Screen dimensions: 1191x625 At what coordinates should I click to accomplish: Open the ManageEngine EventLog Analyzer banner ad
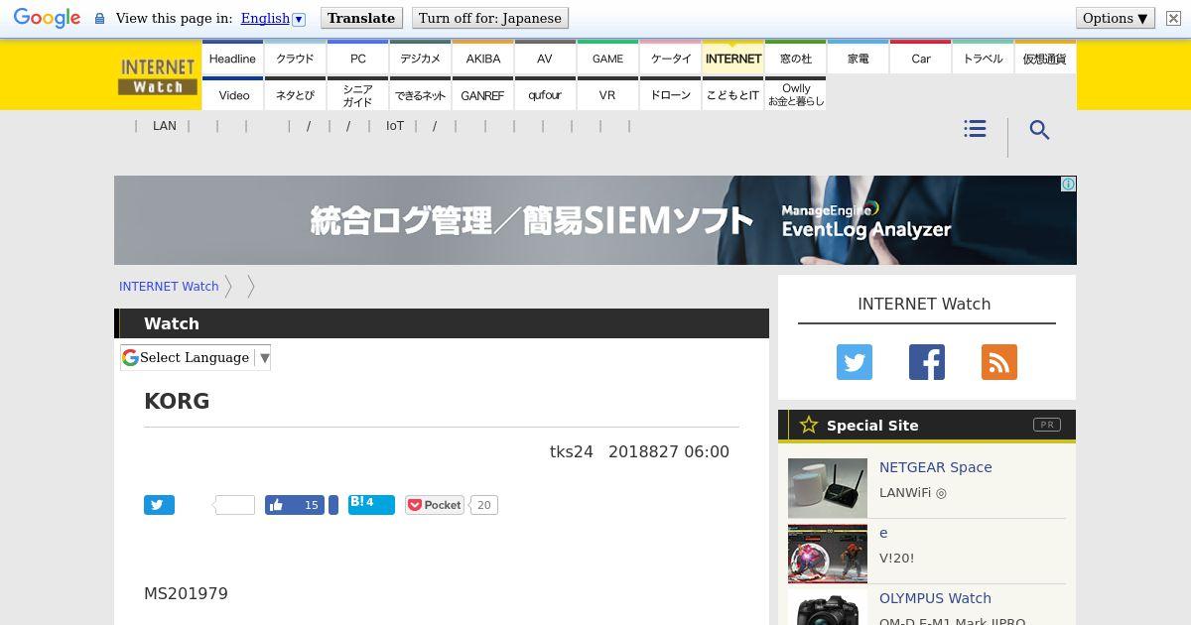click(595, 220)
